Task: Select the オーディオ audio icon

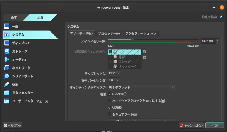Action: (7, 60)
